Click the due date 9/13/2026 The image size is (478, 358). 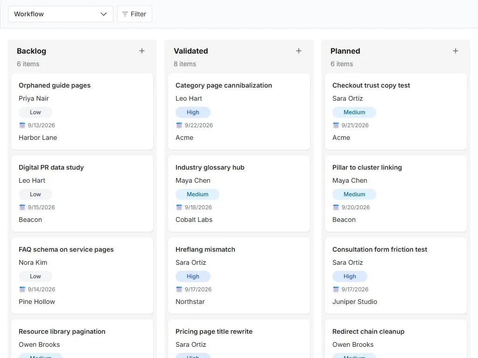(x=42, y=125)
